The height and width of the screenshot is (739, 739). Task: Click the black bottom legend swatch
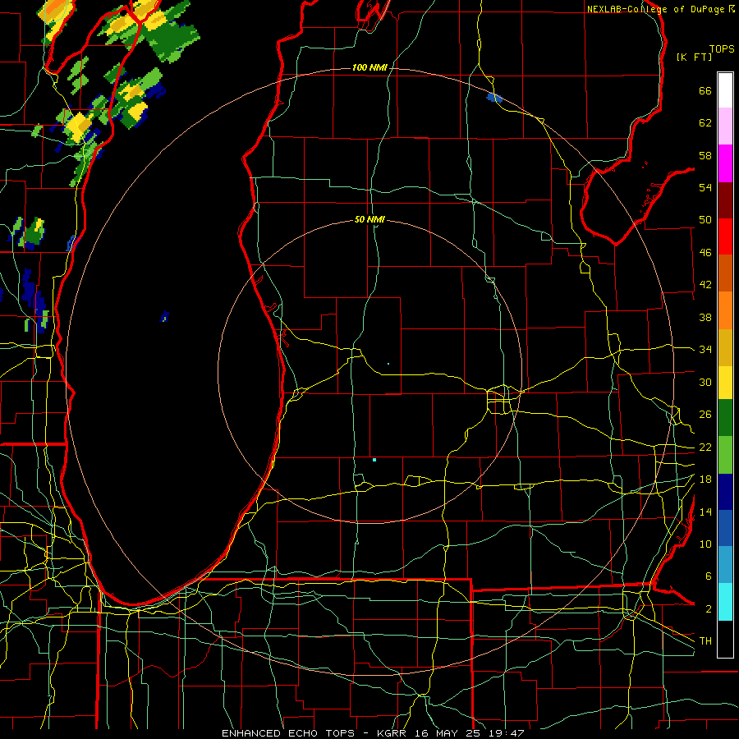pos(725,639)
